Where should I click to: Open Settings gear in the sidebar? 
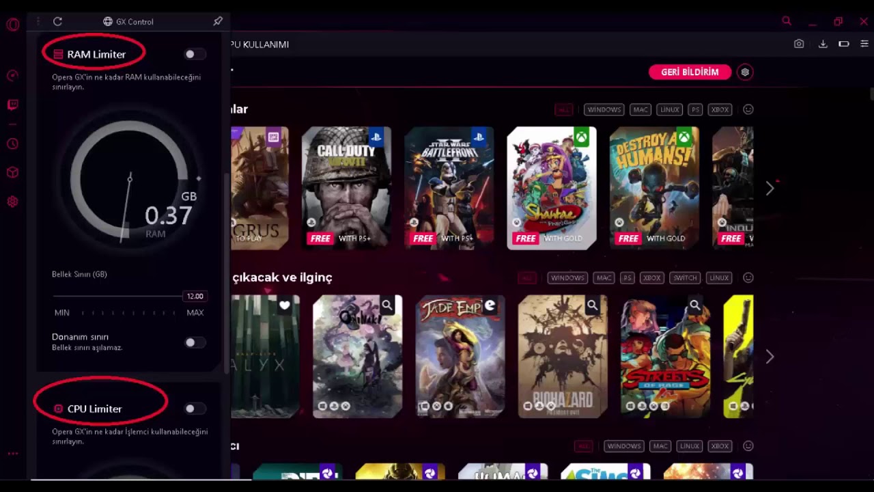click(x=12, y=202)
